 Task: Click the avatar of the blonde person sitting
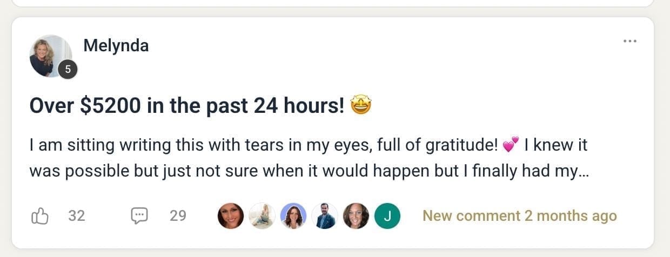pos(262,216)
